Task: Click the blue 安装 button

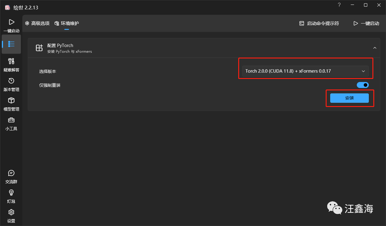Action: [350, 98]
